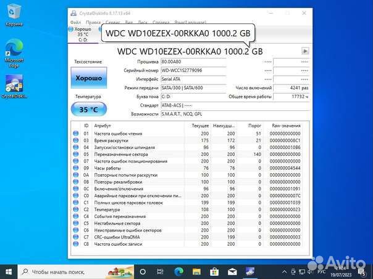Select raw value 0000000008C1 in Время раскрутки row
This screenshot has height=279, width=373.
(285, 140)
